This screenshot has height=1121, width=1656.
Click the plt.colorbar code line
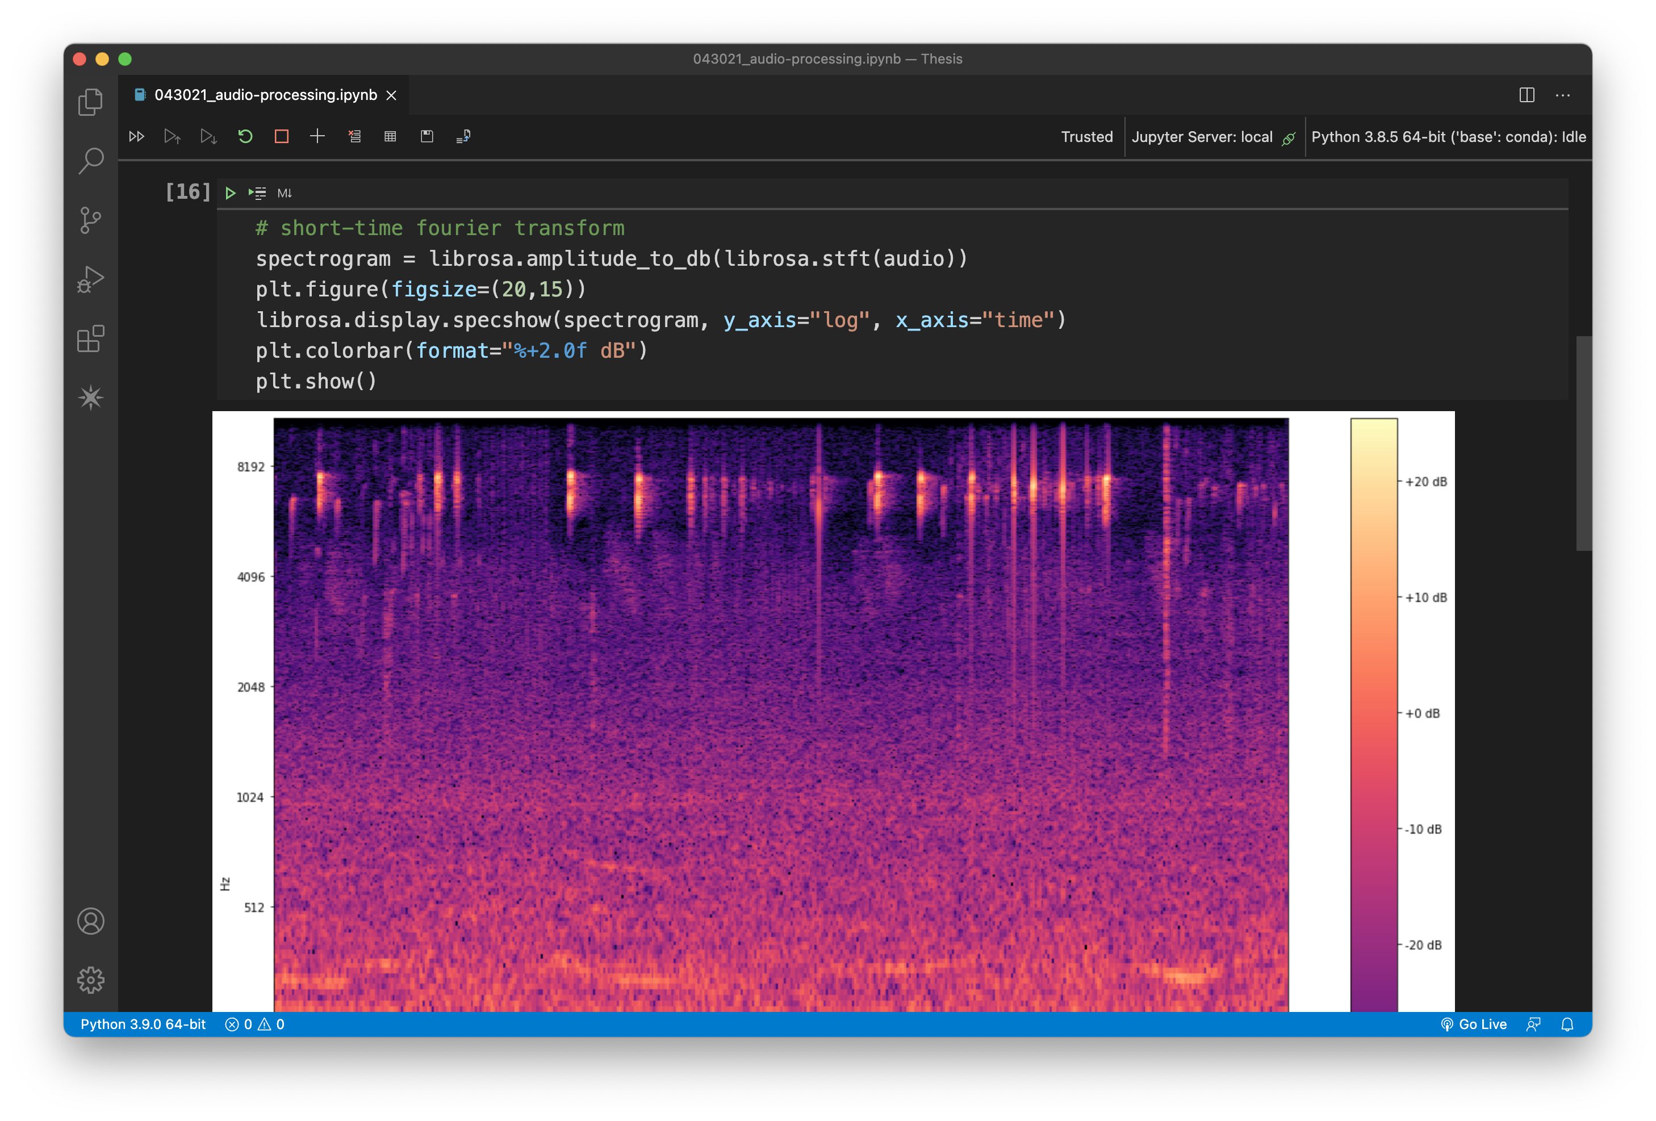[451, 350]
